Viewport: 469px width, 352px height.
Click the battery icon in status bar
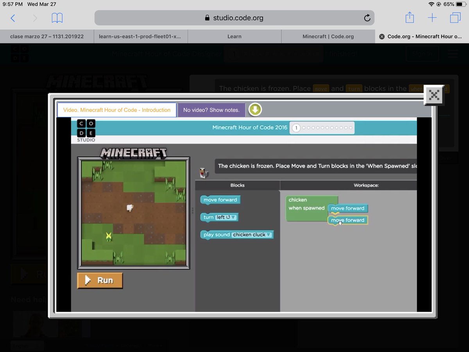coord(461,4)
